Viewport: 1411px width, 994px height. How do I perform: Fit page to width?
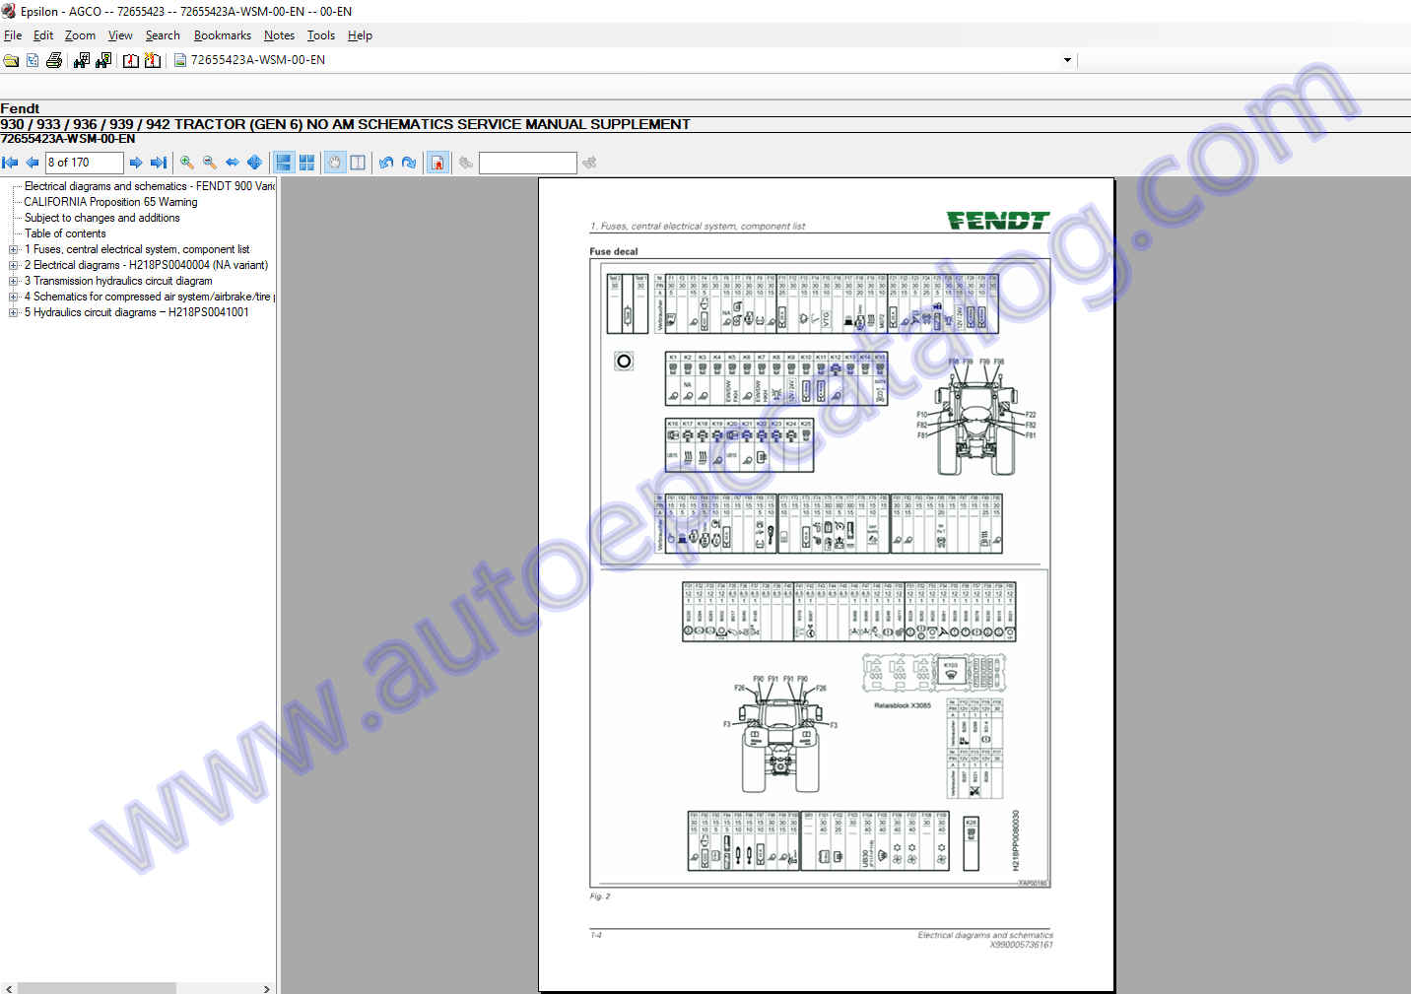232,163
